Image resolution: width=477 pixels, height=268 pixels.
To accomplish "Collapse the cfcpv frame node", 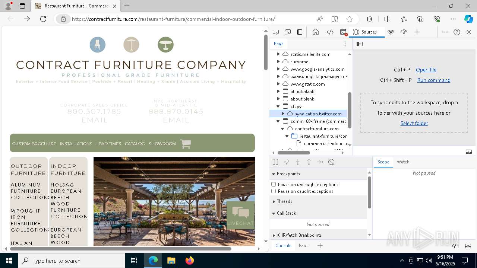I will 278,106.
